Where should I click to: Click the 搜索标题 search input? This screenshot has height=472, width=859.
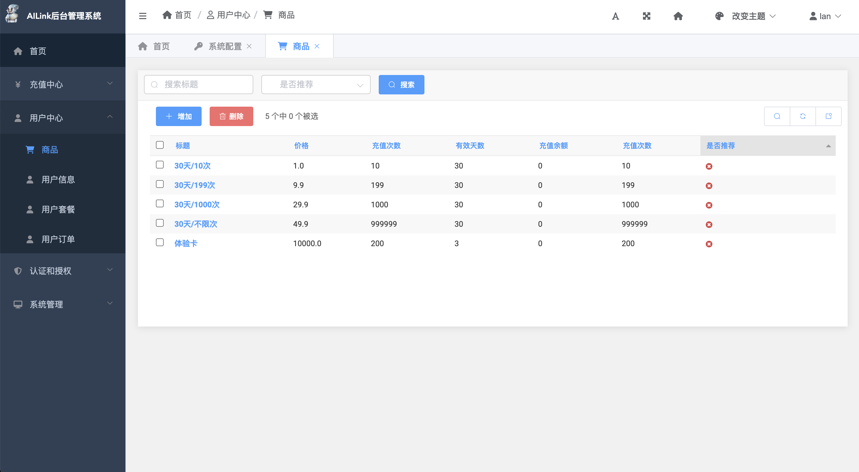click(198, 85)
